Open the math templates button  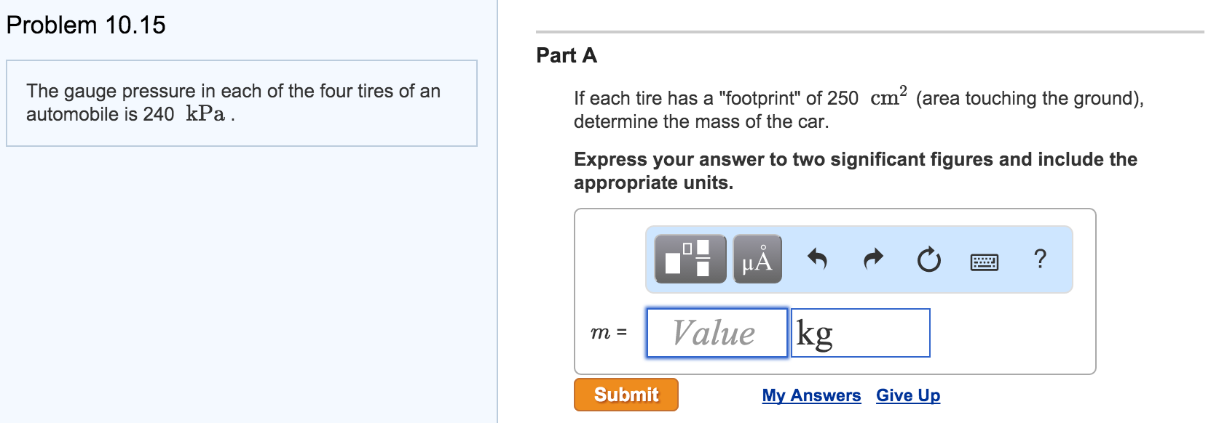[690, 259]
